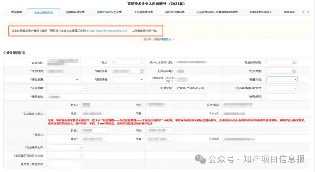
Task: Click the legal representative 传真 field
Action: pyautogui.click(x=160, y=113)
